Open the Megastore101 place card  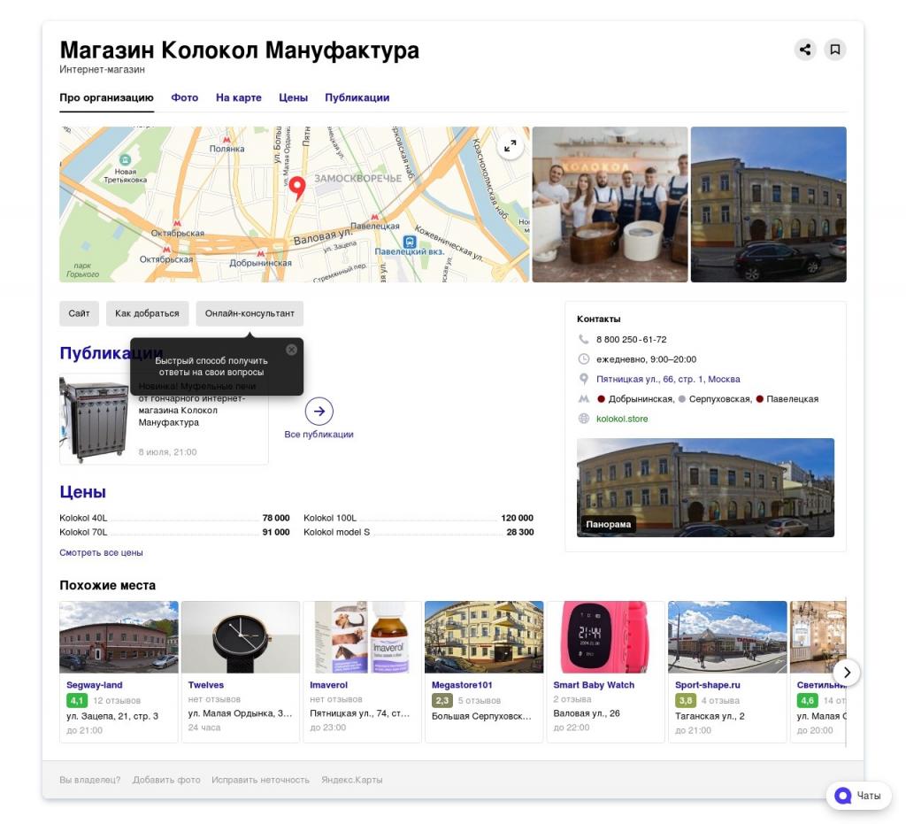pos(484,672)
